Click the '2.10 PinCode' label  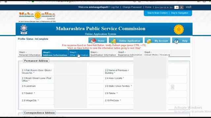coord(113,101)
